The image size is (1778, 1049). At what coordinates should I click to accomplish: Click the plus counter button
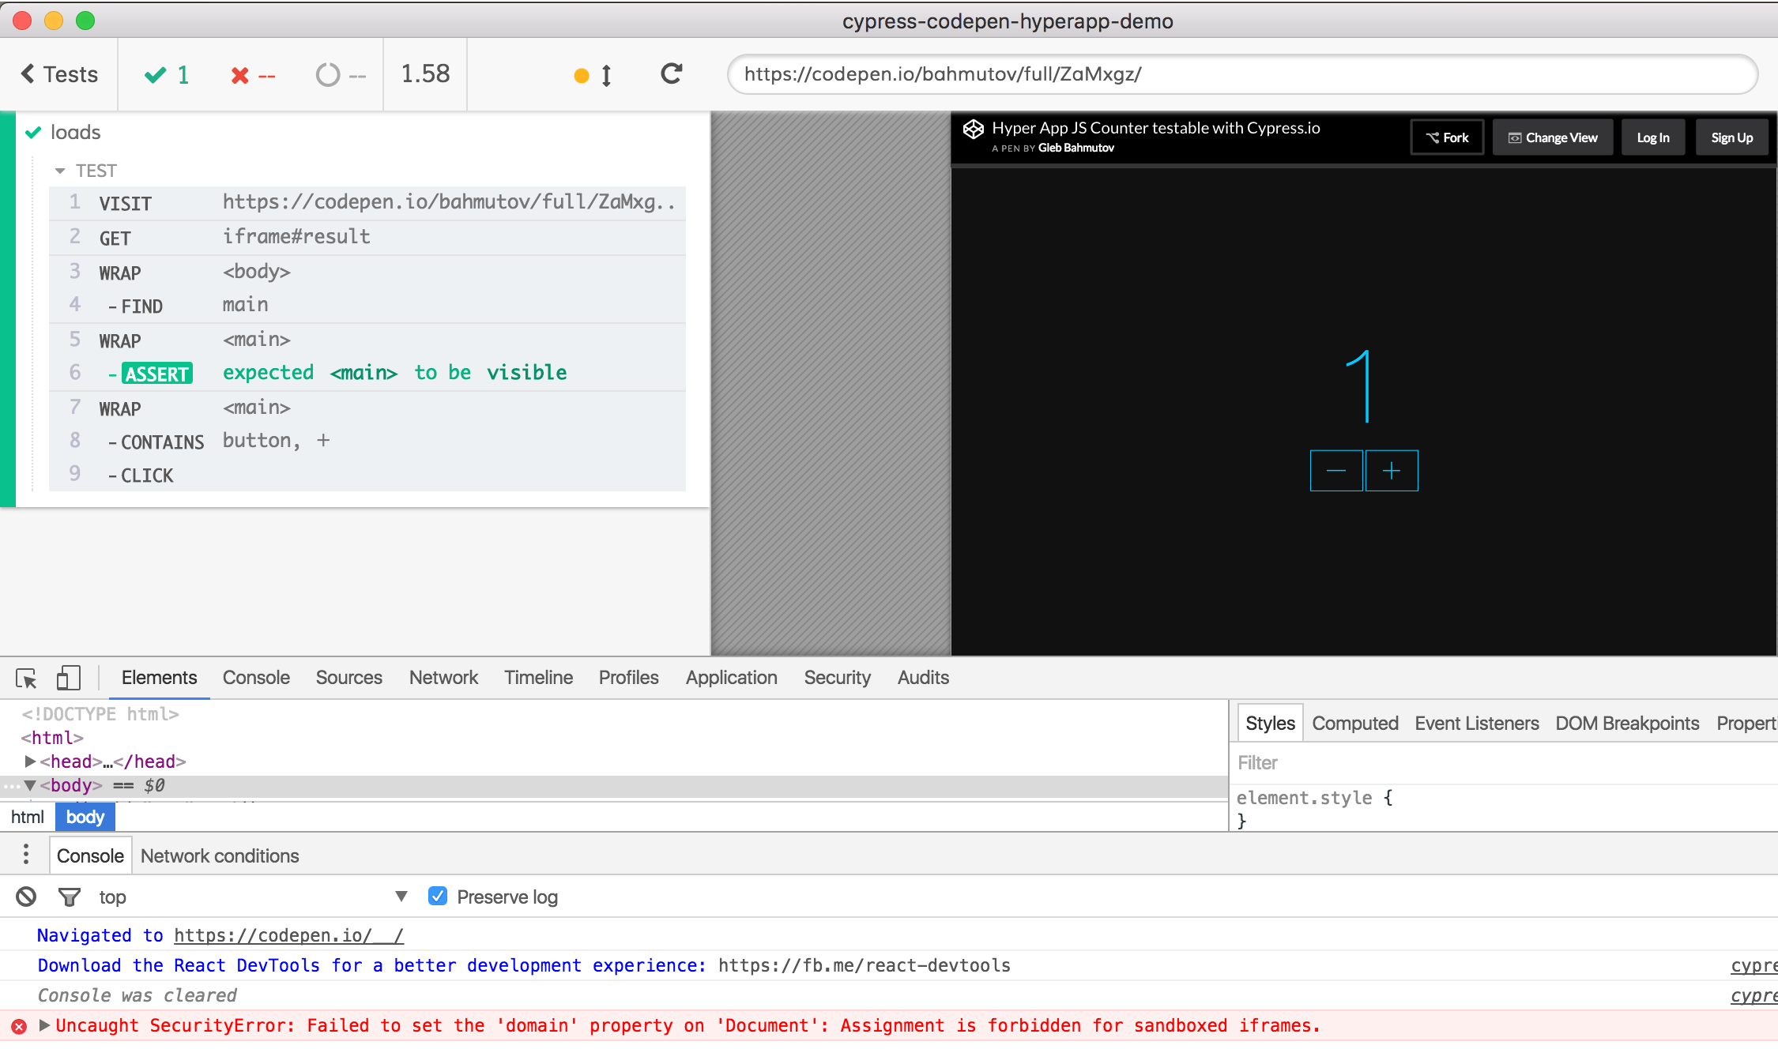pyautogui.click(x=1392, y=471)
